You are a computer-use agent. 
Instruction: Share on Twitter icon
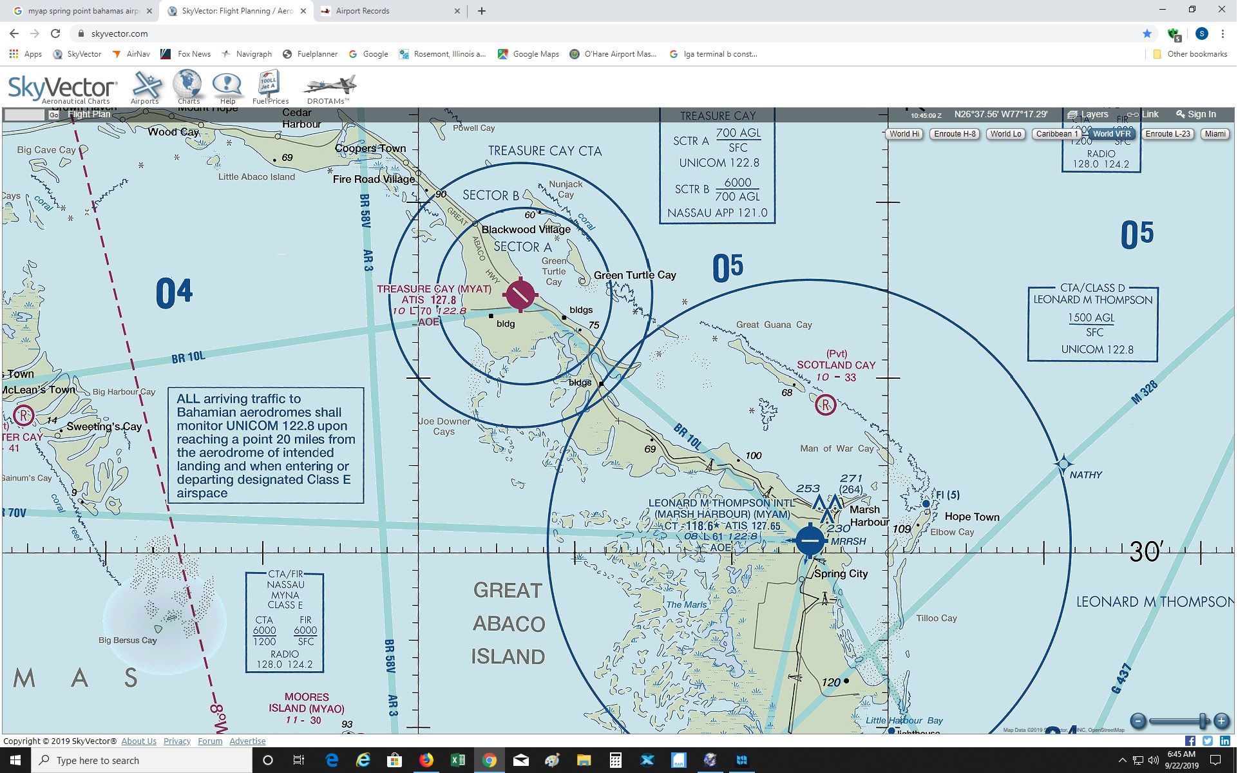click(x=1207, y=741)
